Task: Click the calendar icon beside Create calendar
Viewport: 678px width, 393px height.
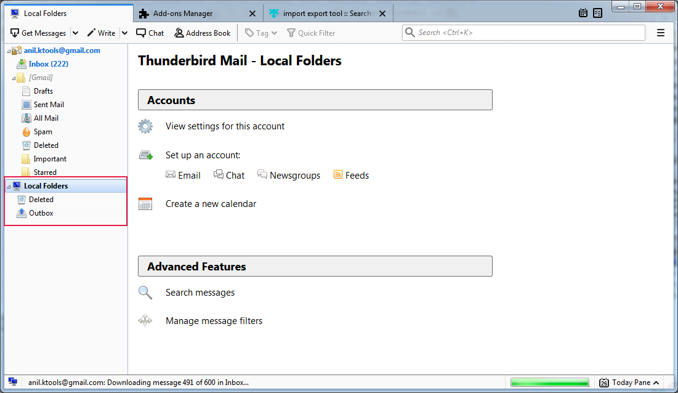Action: [145, 204]
